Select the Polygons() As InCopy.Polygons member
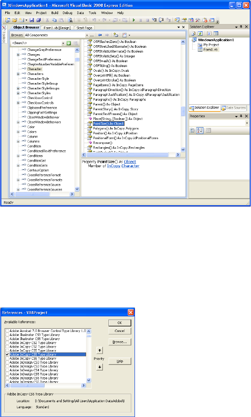251x417 pixels. (x=116, y=128)
